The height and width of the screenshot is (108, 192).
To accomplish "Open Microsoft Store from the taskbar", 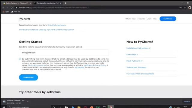I will [66, 107].
